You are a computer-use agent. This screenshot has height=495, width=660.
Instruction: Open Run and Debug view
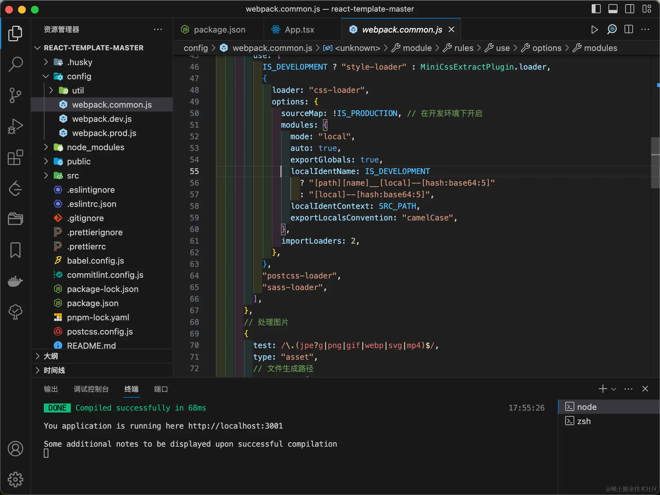tap(15, 126)
